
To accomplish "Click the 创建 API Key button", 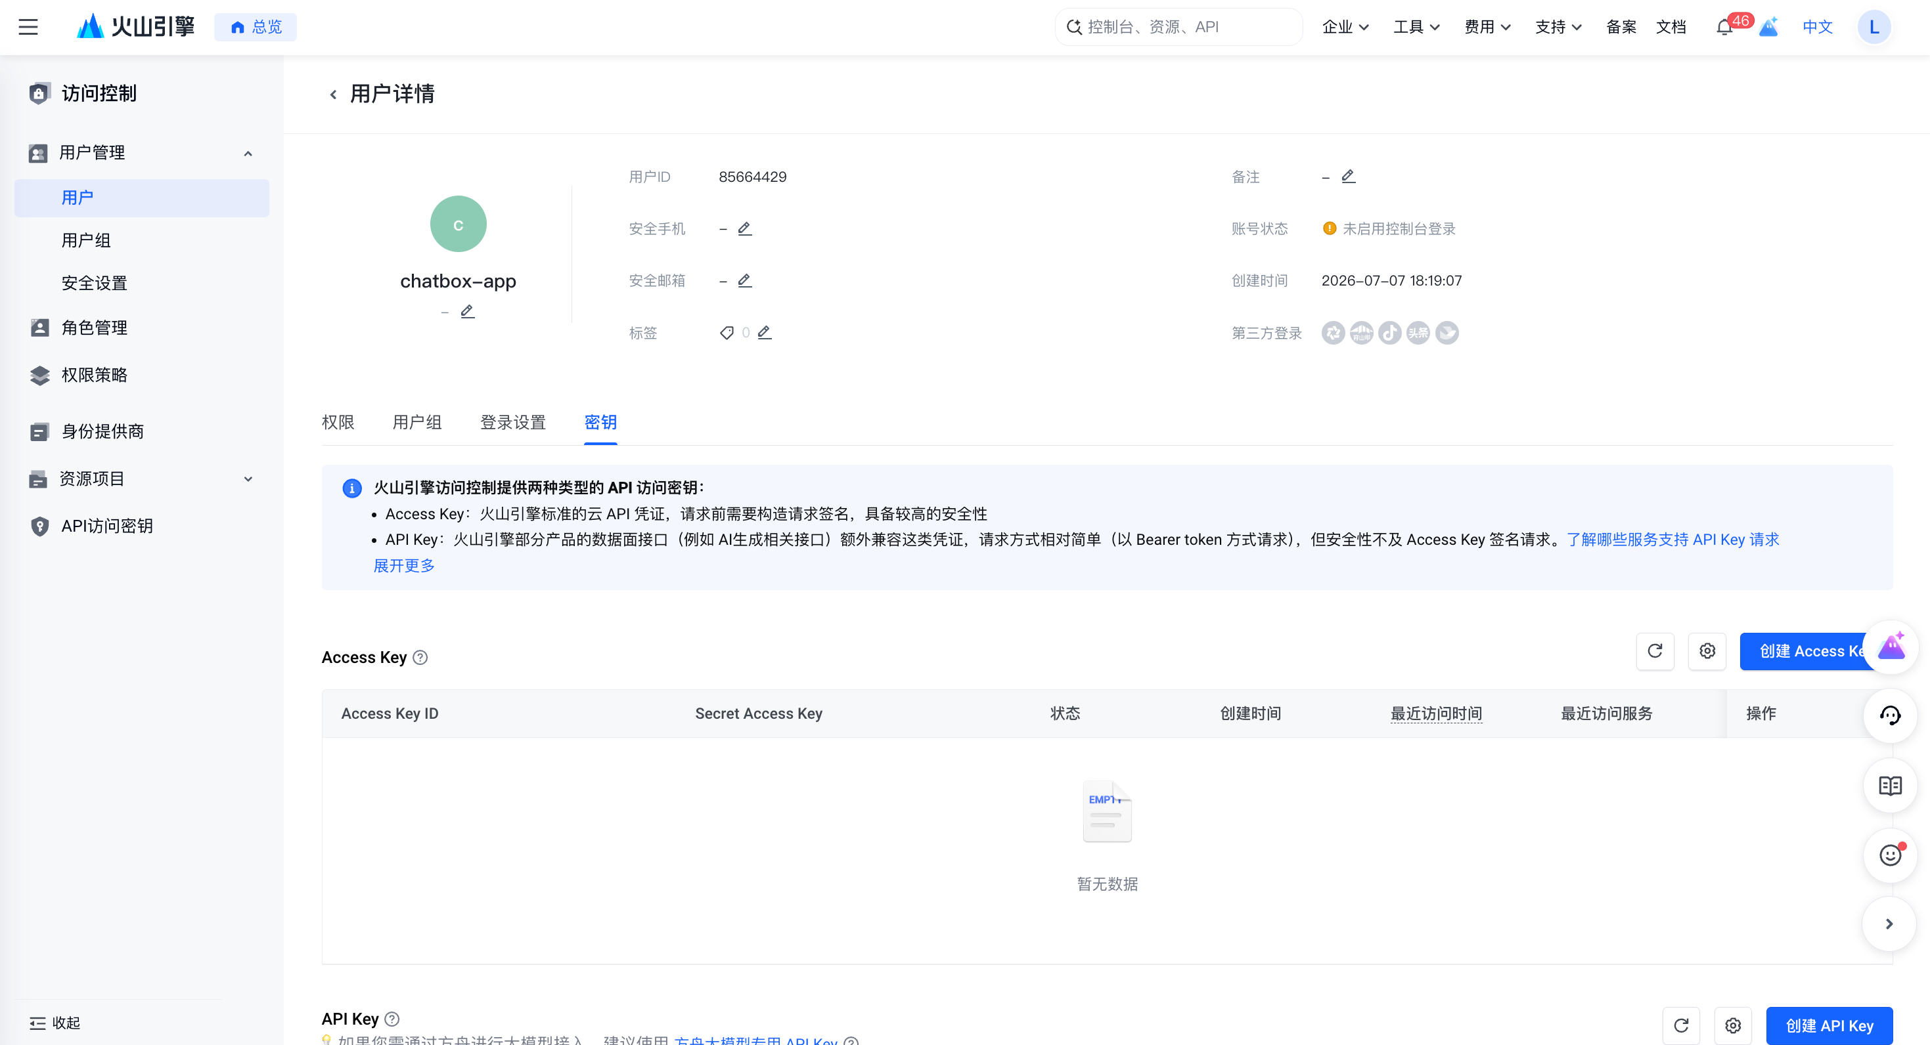I will pyautogui.click(x=1829, y=1025).
